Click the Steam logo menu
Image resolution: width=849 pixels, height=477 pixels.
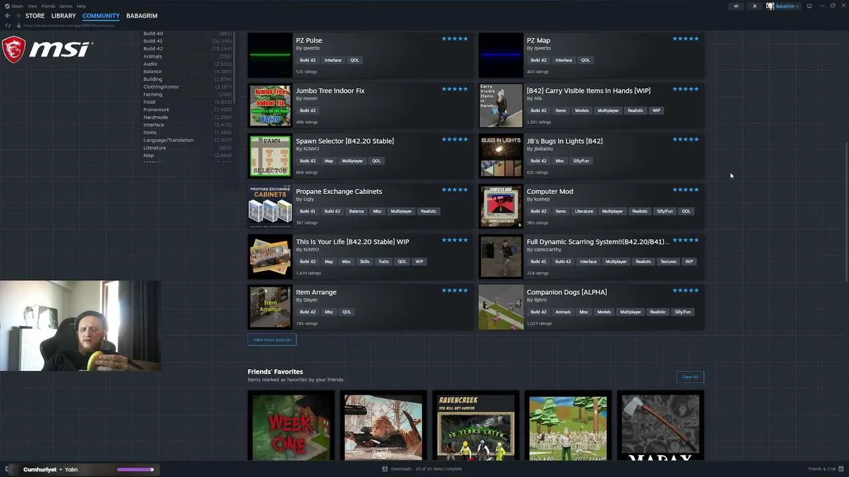pos(8,6)
